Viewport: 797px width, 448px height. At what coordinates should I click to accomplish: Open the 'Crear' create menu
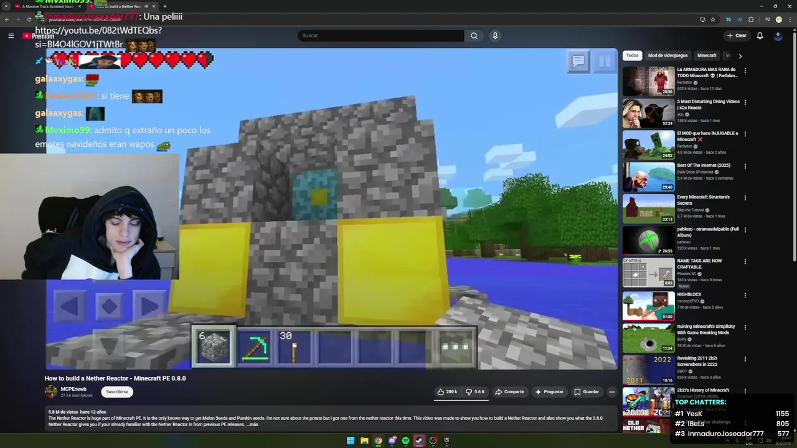click(x=737, y=35)
